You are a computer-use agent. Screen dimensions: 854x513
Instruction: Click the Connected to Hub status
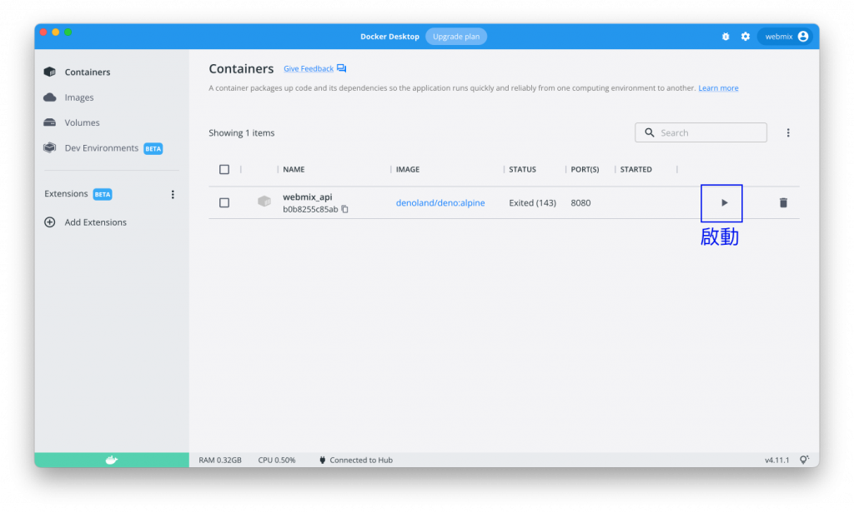[x=355, y=461]
